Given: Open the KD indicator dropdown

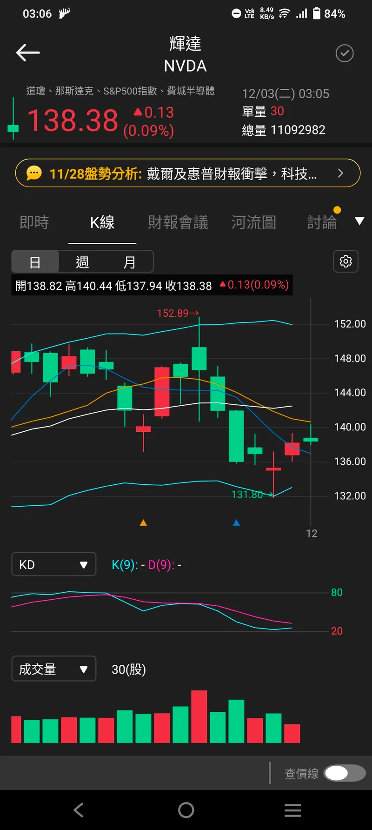Looking at the screenshot, I should coord(54,564).
